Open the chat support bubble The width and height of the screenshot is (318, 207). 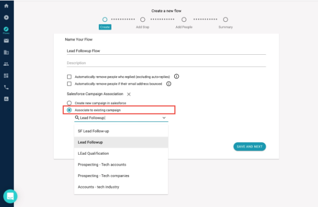[10, 196]
